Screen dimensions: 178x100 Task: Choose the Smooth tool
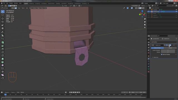3,65
